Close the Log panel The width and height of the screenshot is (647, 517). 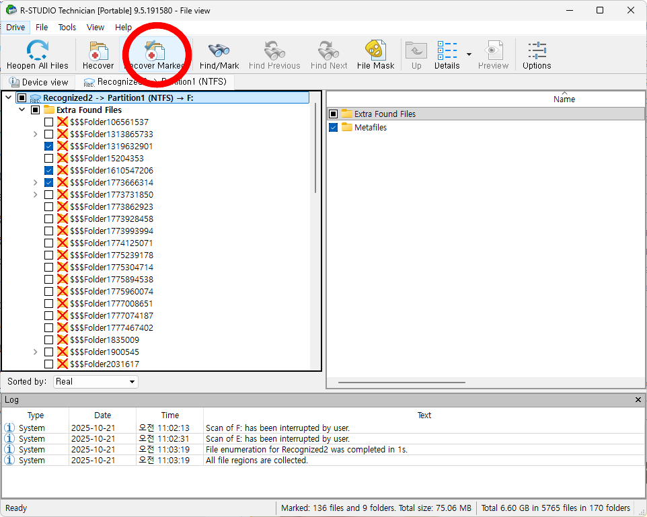[x=638, y=400]
